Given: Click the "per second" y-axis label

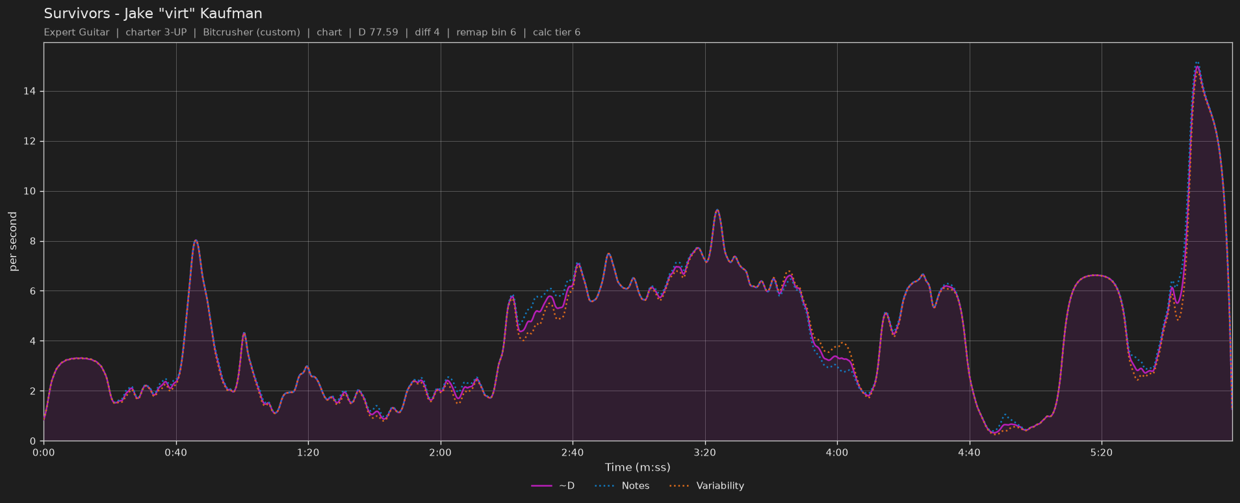Looking at the screenshot, I should 13,242.
